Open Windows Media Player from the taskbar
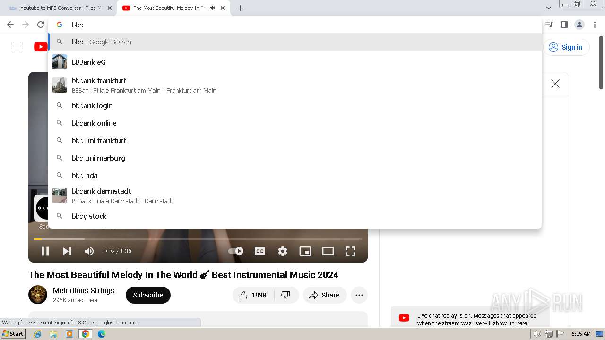The image size is (605, 340). pos(69,334)
